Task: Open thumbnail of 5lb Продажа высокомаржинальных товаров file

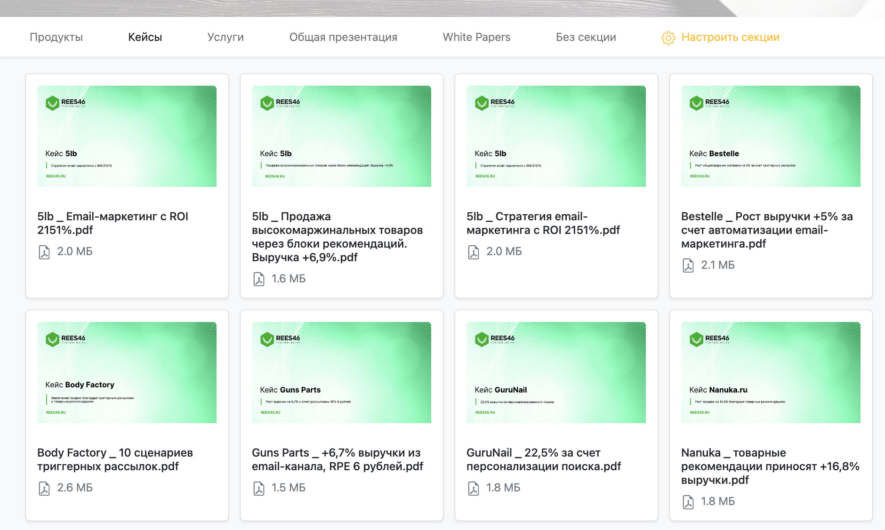Action: point(341,136)
